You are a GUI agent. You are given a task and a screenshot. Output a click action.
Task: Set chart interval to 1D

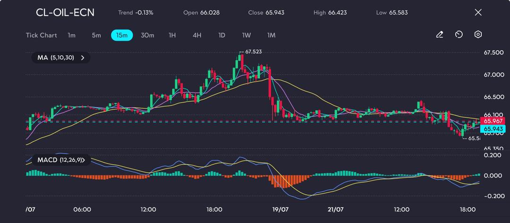(x=221, y=35)
